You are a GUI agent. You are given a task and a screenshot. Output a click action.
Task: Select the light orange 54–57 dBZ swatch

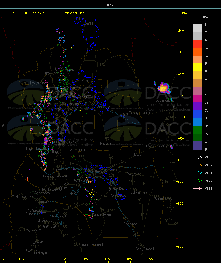[x=197, y=59]
